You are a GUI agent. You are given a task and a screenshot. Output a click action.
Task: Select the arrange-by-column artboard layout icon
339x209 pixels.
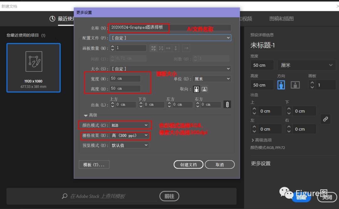point(176,48)
